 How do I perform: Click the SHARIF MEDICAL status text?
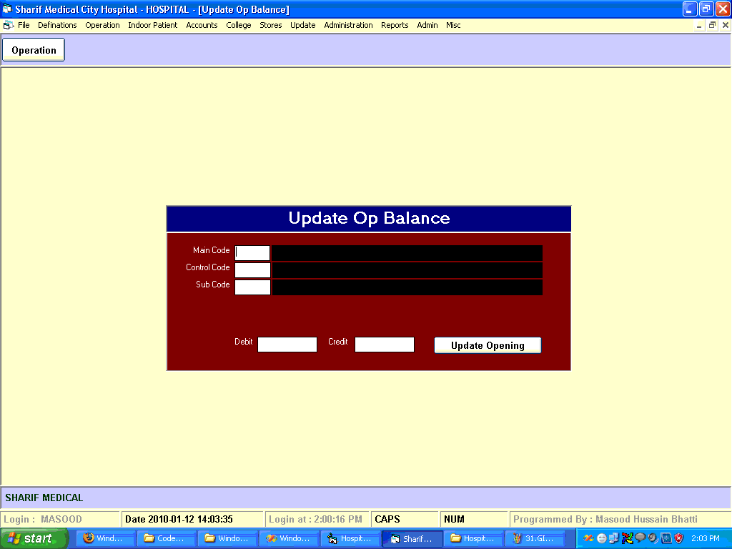44,498
